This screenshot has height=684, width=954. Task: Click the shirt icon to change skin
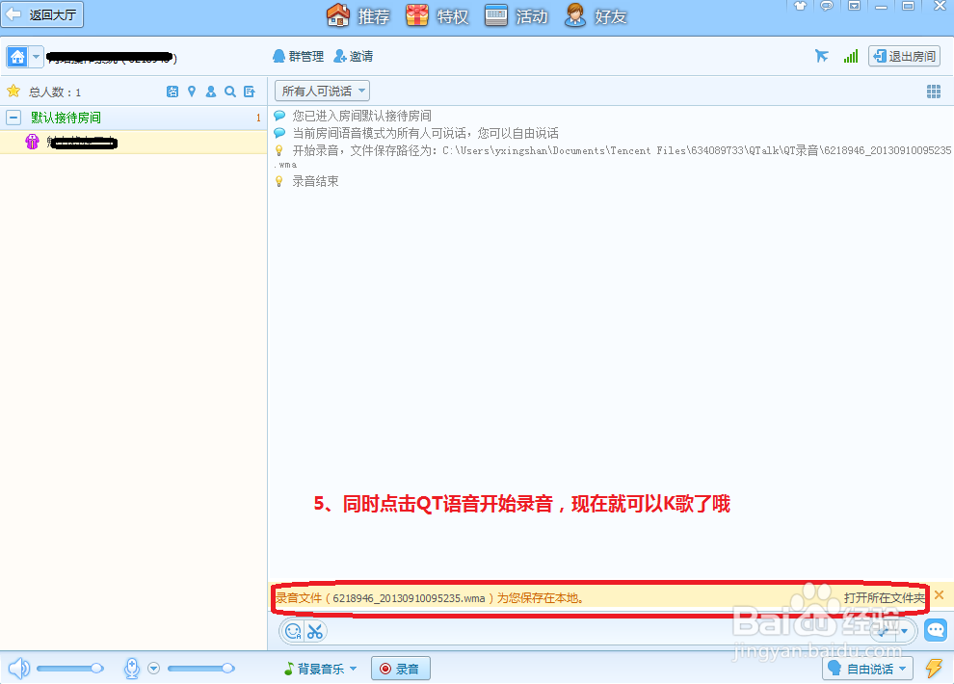point(801,6)
